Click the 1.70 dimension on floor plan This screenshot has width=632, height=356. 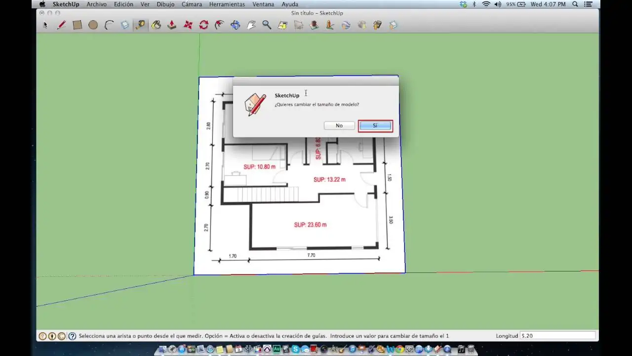tap(233, 256)
